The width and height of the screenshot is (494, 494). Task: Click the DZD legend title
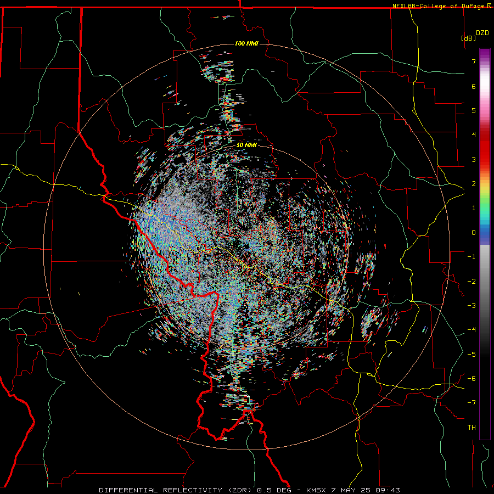(482, 33)
